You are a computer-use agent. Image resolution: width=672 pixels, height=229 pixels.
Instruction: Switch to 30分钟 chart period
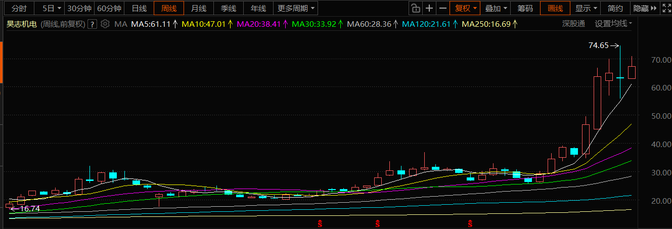click(x=79, y=8)
